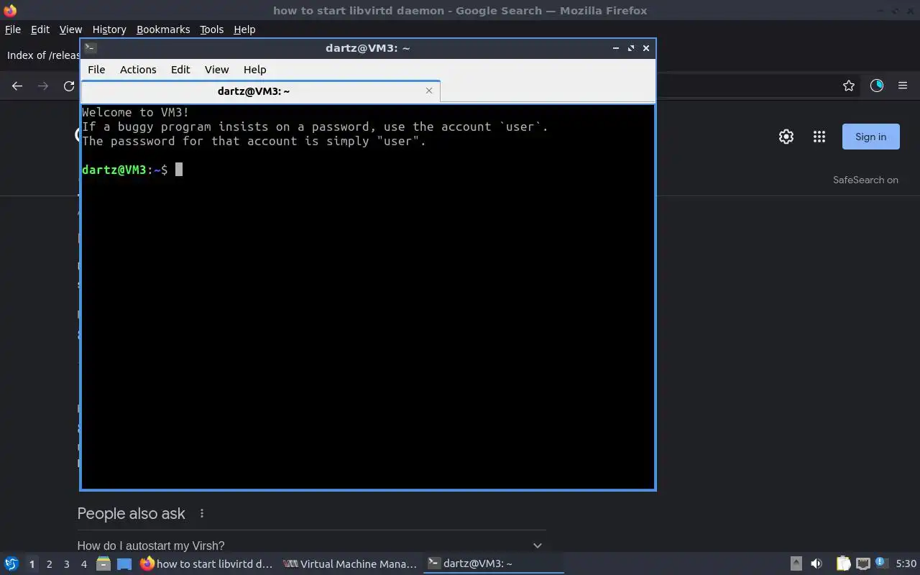Click the removable media tray icon
Viewport: 920px width, 575px height.
[x=796, y=563]
